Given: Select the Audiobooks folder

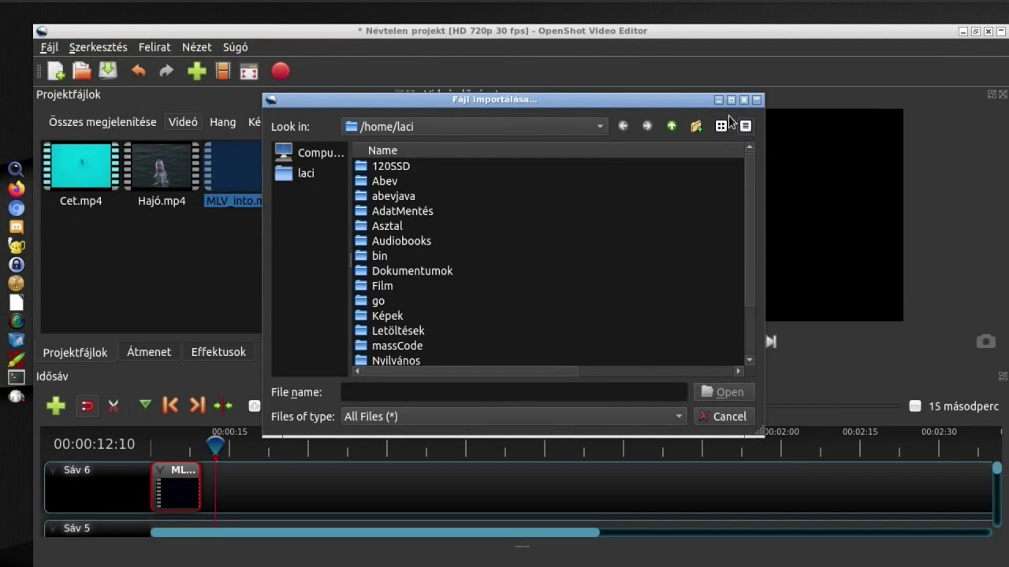Looking at the screenshot, I should [x=393, y=241].
